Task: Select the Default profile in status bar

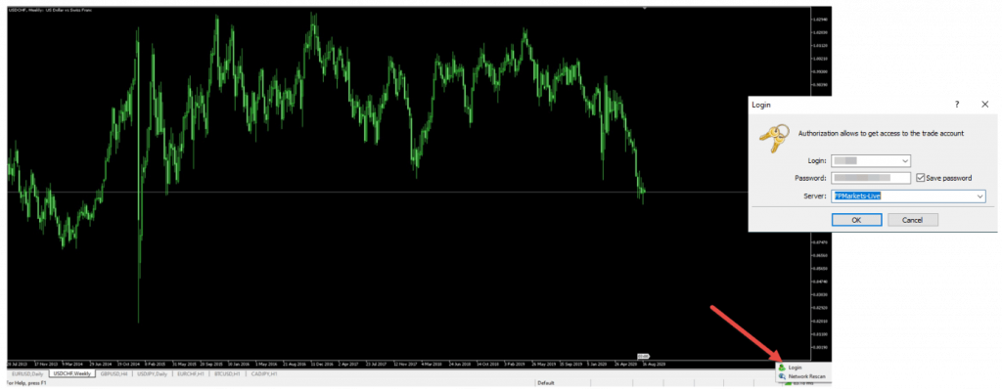Action: (546, 383)
